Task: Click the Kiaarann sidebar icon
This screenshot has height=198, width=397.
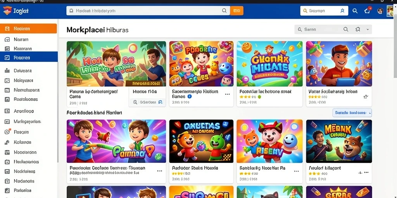Action: 7,48
